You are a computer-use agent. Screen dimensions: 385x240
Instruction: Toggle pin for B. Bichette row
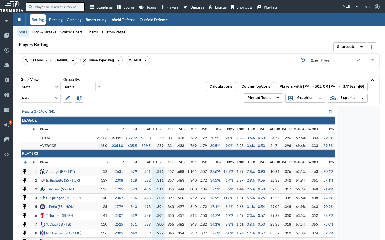pos(25,180)
